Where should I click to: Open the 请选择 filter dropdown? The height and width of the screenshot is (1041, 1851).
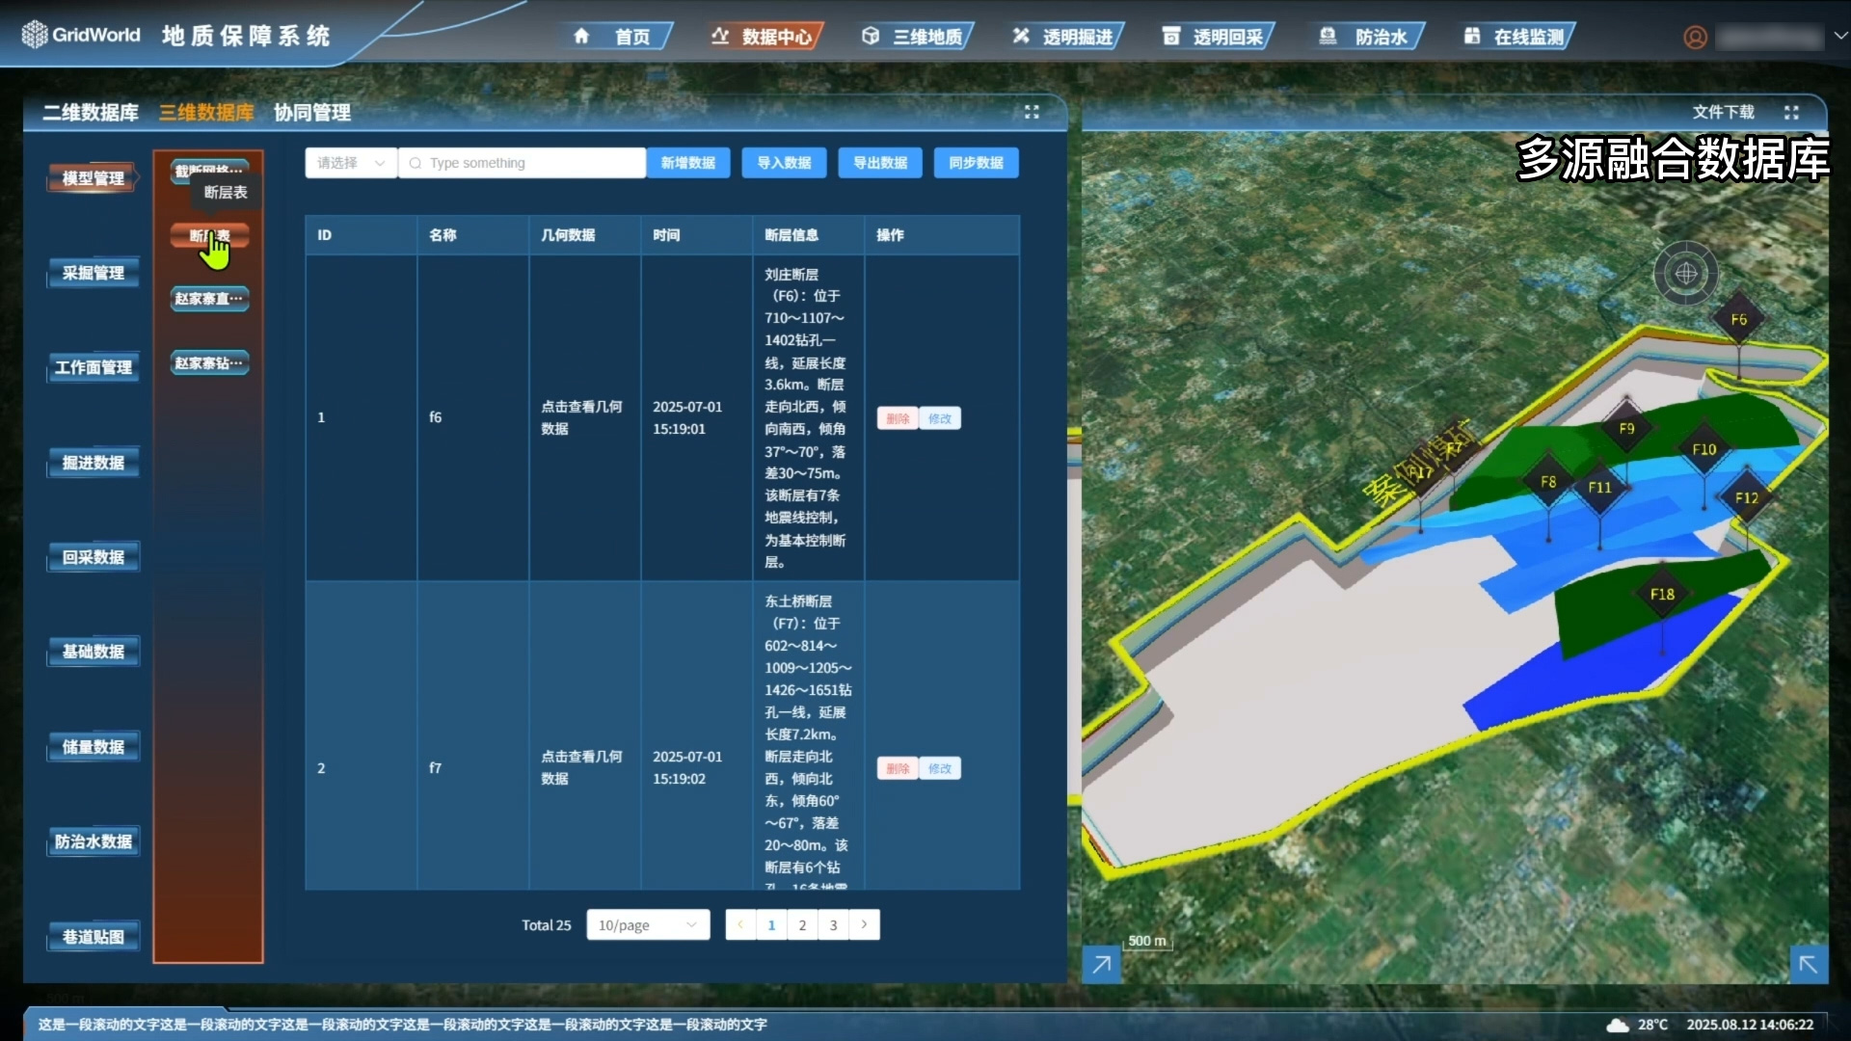click(351, 163)
